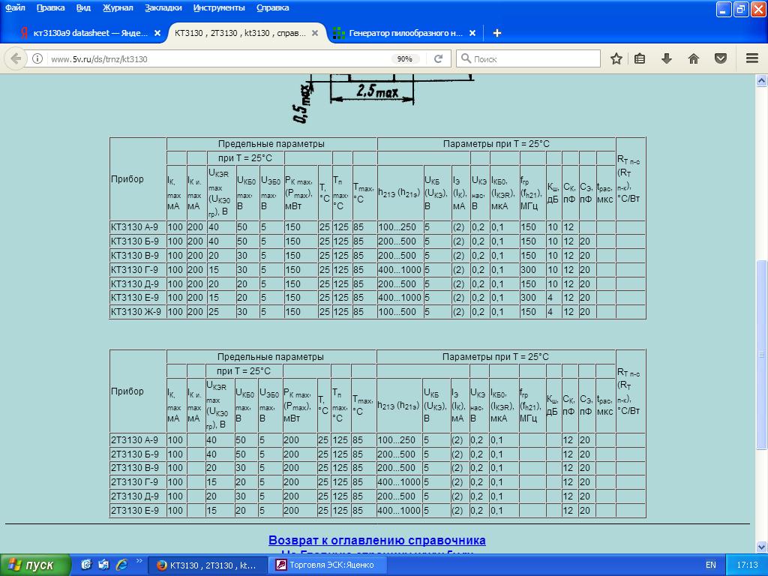Click the КТ3130 Д-9 row name

tap(135, 284)
